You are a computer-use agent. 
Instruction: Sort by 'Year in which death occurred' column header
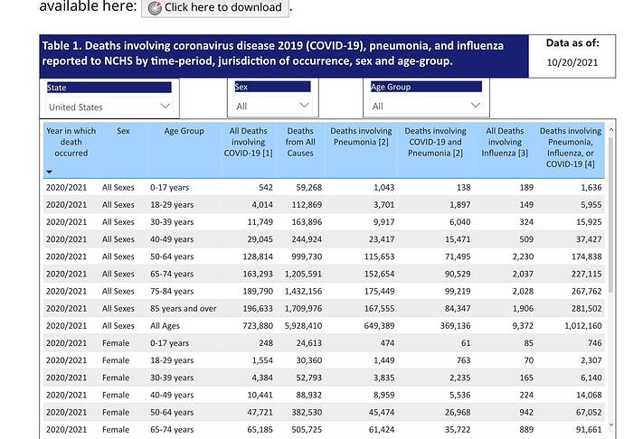[71, 142]
